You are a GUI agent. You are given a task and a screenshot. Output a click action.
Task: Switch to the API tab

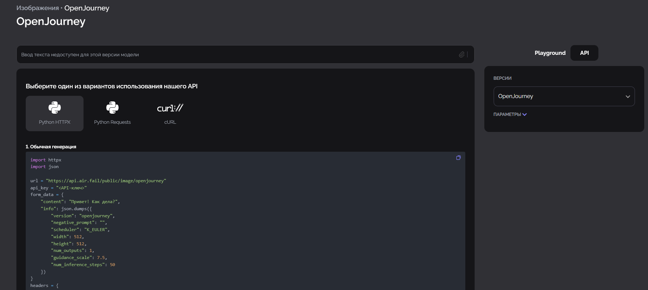(584, 53)
